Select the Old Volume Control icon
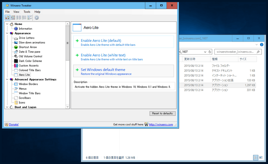The height and width of the screenshot is (164, 268). pyautogui.click(x=16, y=56)
